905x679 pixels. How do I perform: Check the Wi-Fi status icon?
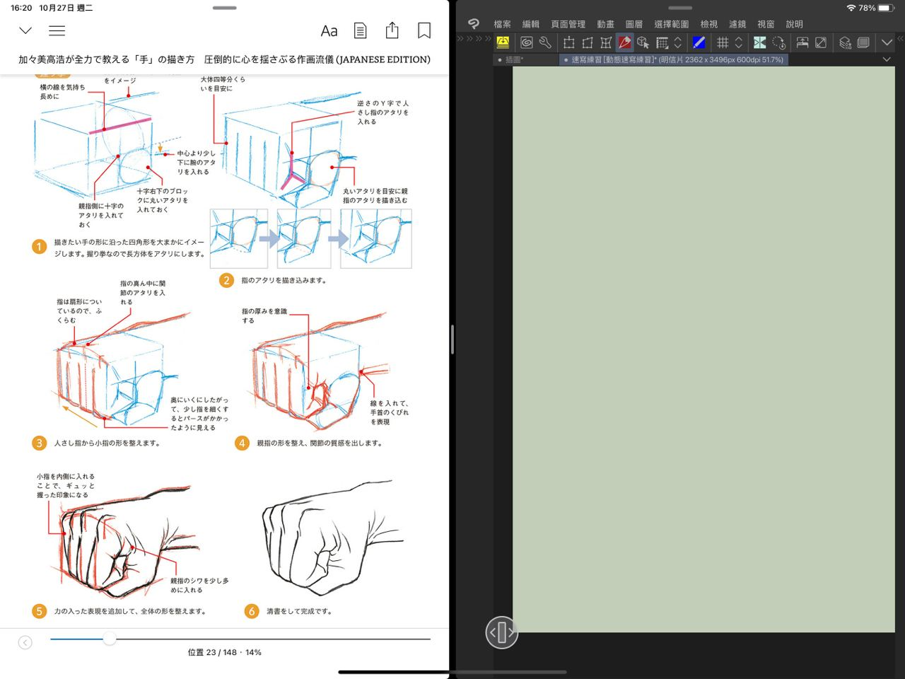851,8
